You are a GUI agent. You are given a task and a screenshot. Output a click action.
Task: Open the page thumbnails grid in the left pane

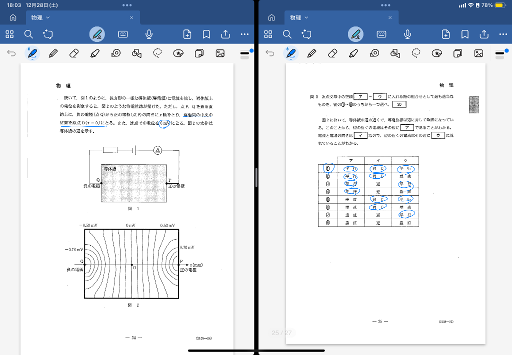9,34
